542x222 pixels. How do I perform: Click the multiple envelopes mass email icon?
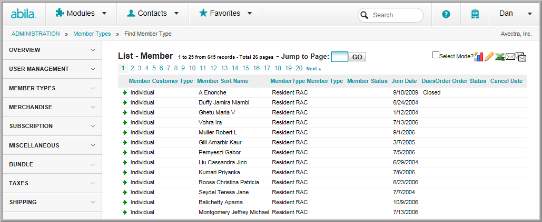521,57
